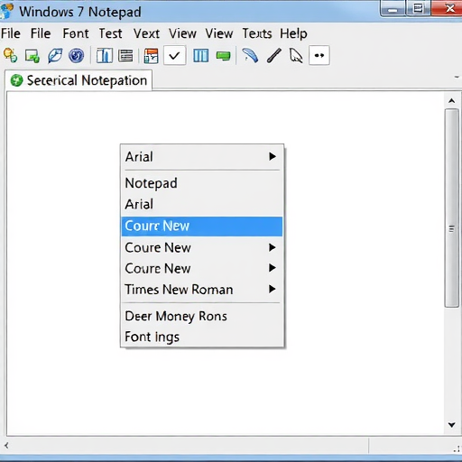Expand the top Arial submenu arrow
Viewport: 462px width, 462px height.
(x=273, y=156)
